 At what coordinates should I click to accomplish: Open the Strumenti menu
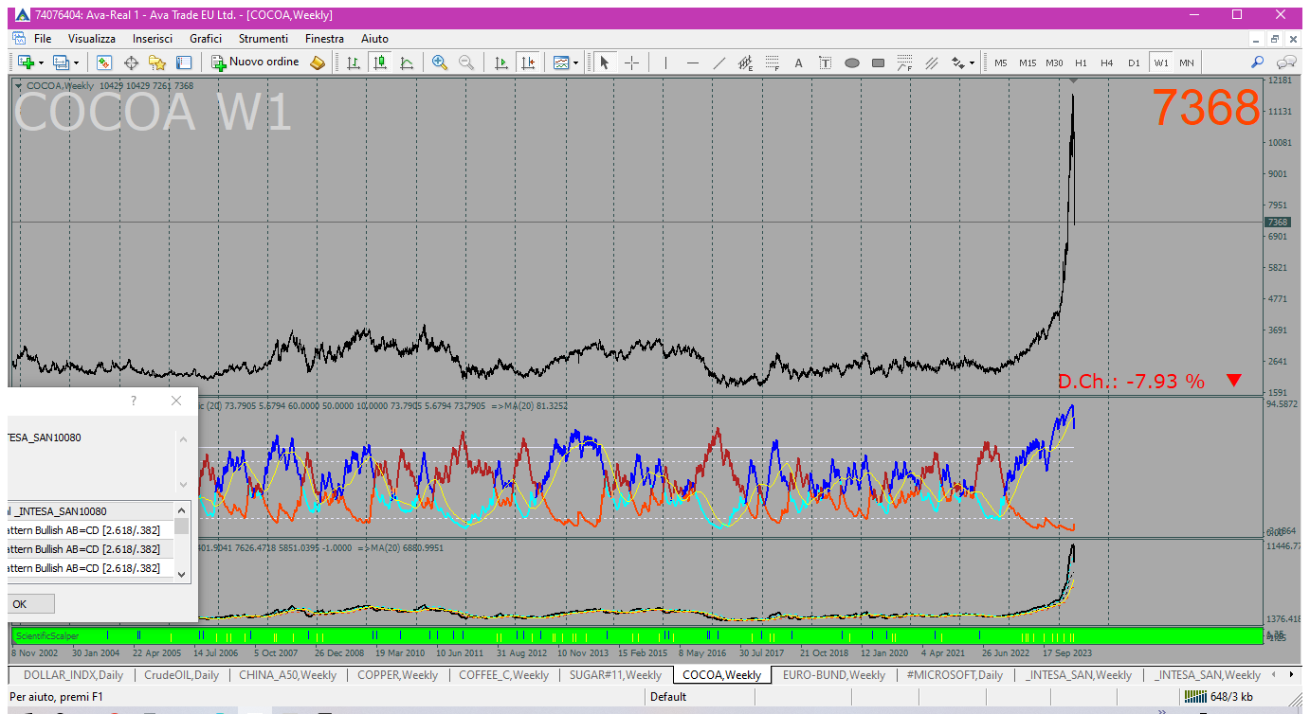tap(264, 39)
